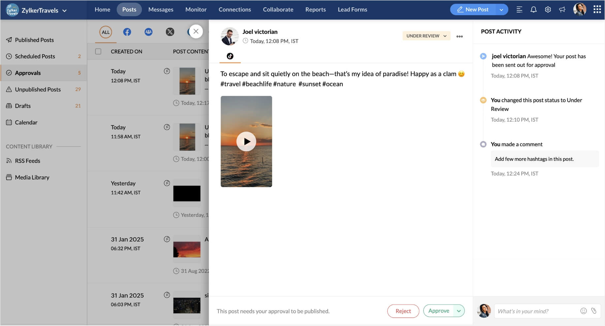Reject the post
The width and height of the screenshot is (605, 326).
tap(403, 311)
